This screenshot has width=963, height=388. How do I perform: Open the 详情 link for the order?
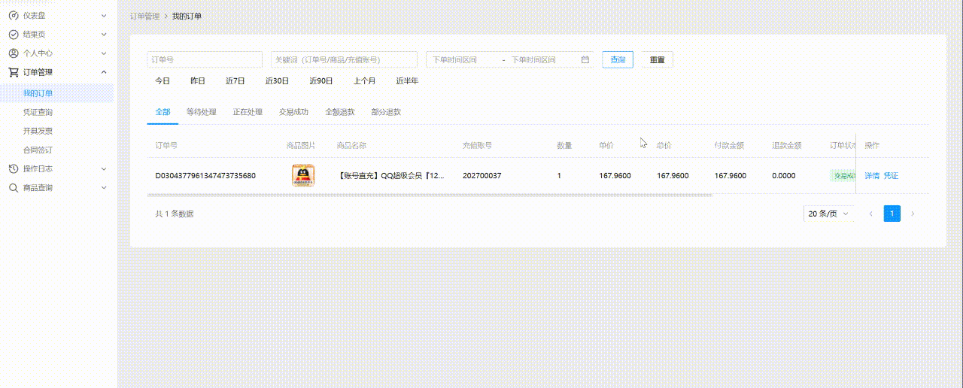click(871, 175)
